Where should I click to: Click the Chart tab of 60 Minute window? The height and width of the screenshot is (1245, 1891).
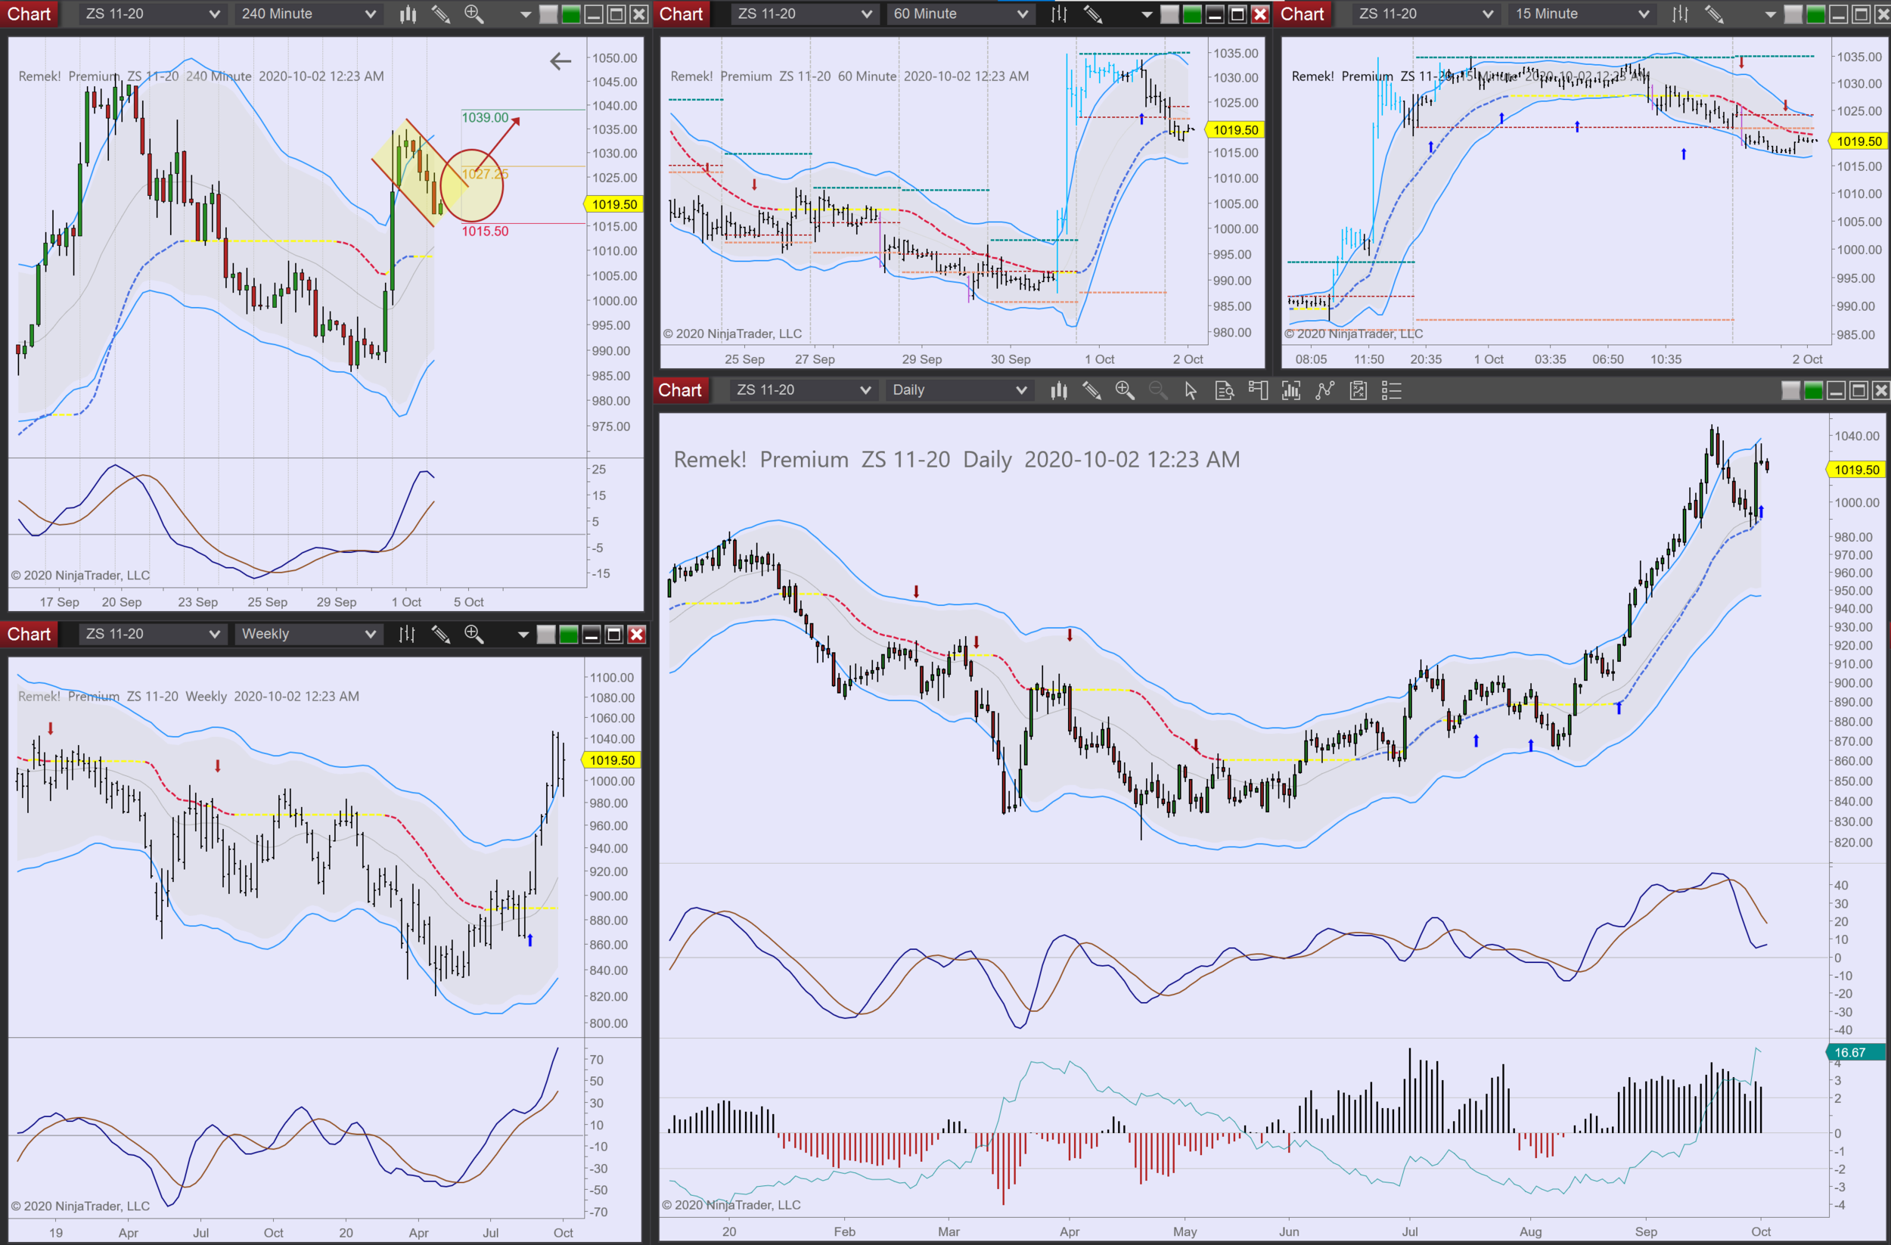681,14
